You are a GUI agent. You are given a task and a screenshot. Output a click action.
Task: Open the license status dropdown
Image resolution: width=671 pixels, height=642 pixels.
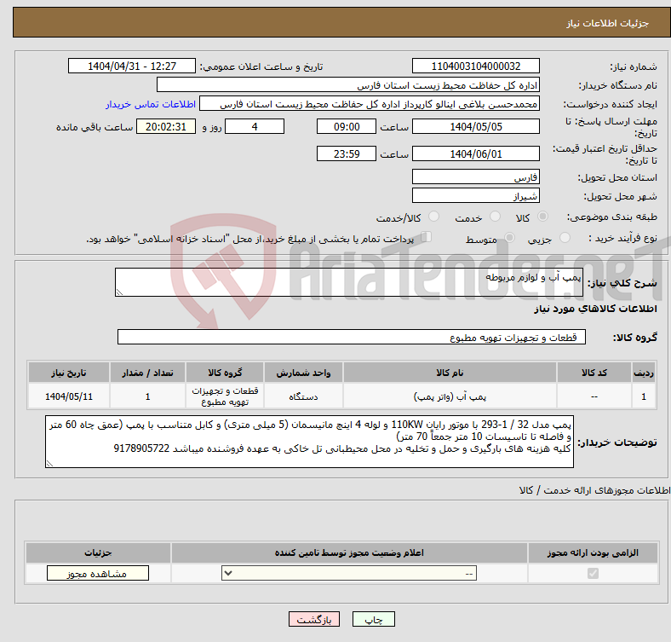[349, 574]
